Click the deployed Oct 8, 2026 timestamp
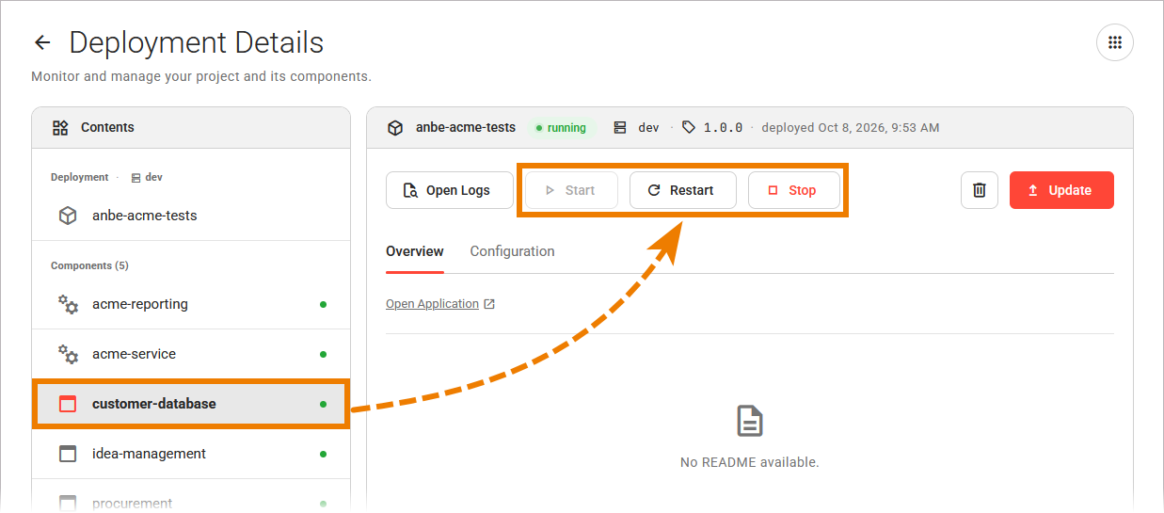The image size is (1164, 513). [850, 128]
